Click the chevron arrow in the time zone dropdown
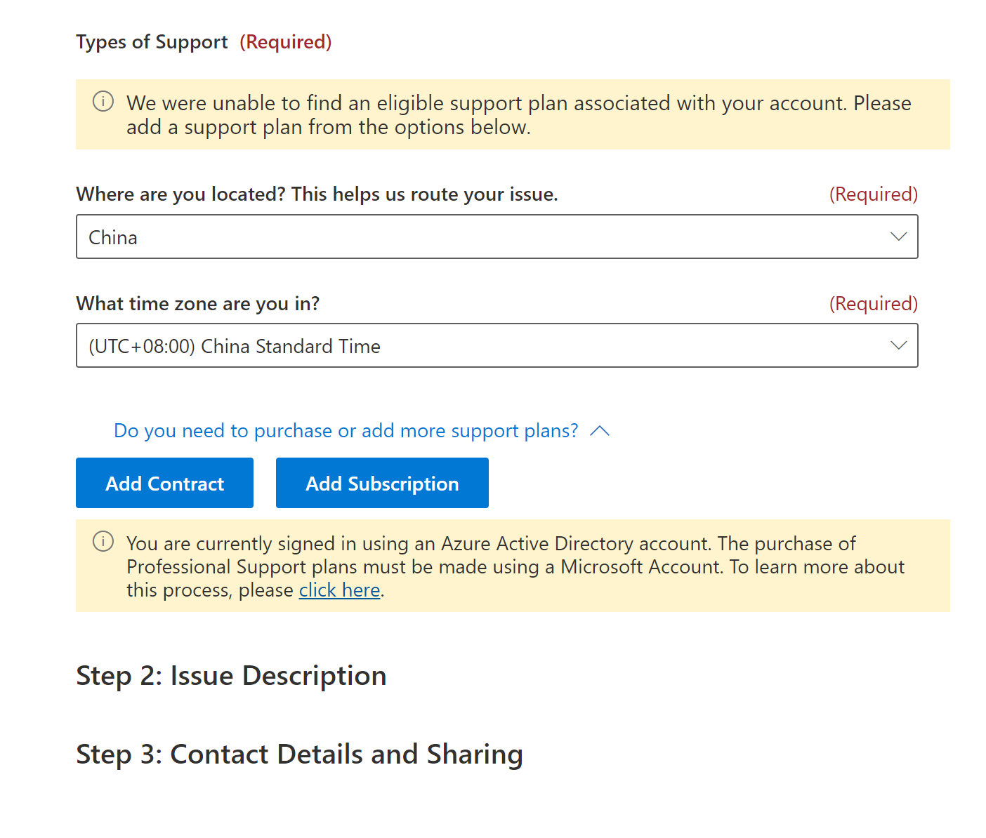The height and width of the screenshot is (838, 986). point(898,345)
